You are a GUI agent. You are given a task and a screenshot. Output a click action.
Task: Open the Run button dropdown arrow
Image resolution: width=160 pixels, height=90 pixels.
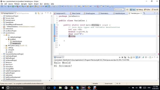point(15,6)
